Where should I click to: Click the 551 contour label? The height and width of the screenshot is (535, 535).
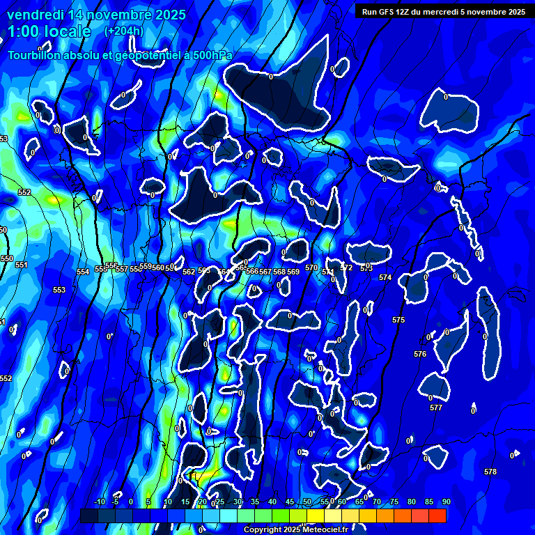tap(22, 265)
